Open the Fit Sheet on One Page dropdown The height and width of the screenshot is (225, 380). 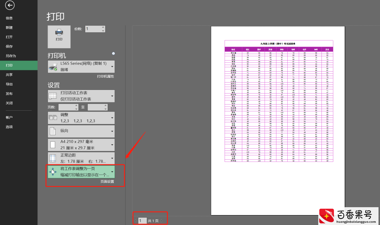coord(81,172)
